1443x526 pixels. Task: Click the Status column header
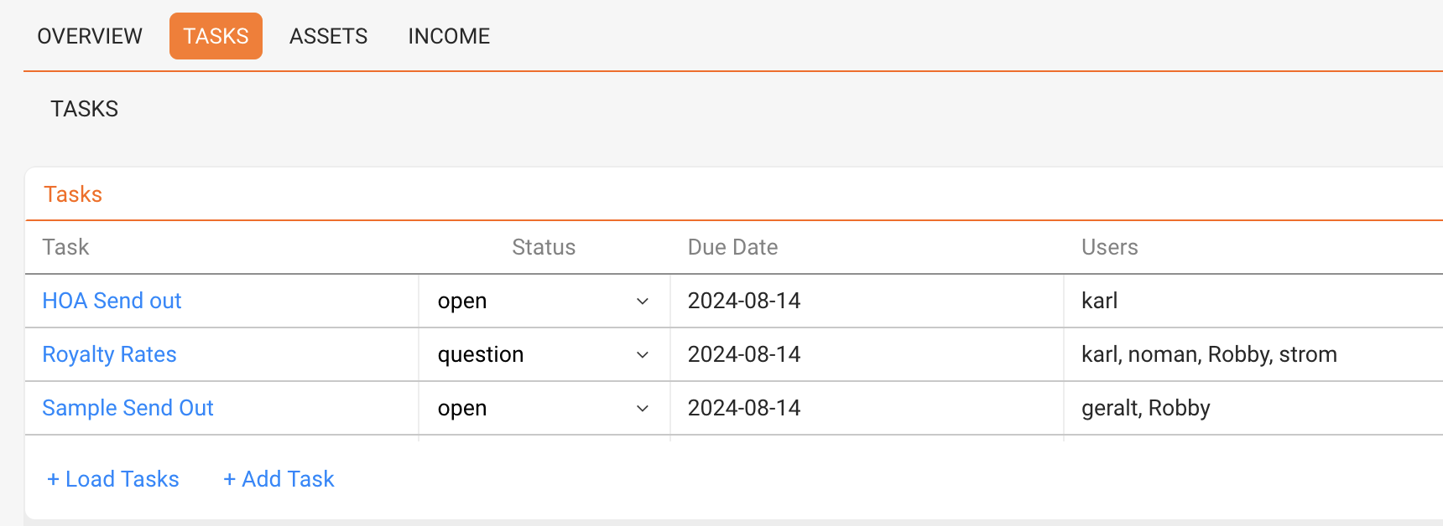click(x=544, y=247)
